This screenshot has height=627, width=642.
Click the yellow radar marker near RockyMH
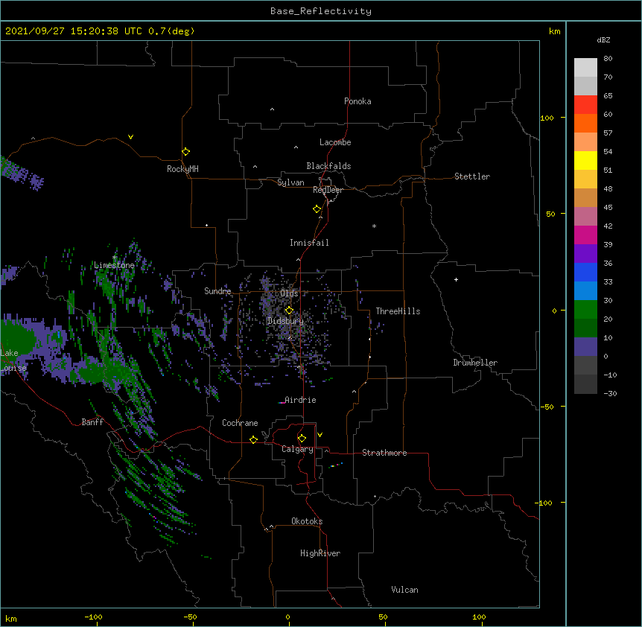(186, 152)
